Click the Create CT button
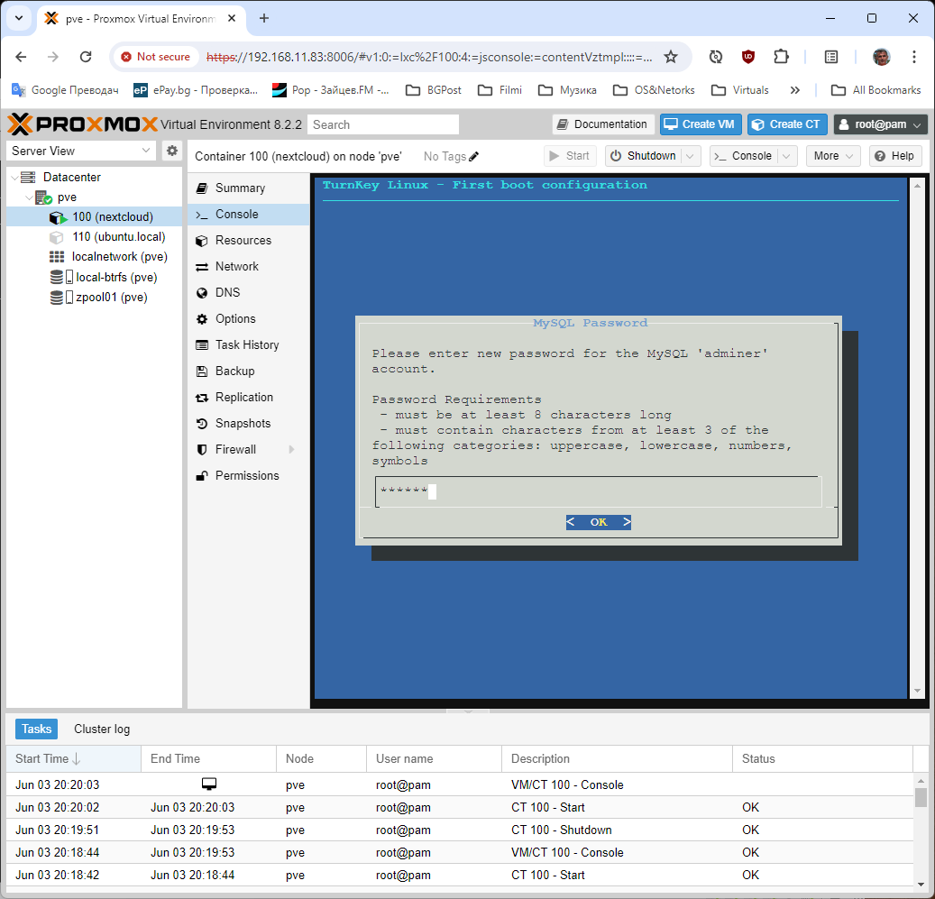Viewport: 935px width, 899px height. [787, 124]
